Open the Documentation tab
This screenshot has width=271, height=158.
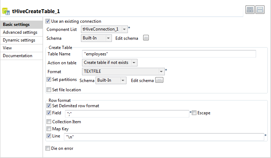point(17,56)
